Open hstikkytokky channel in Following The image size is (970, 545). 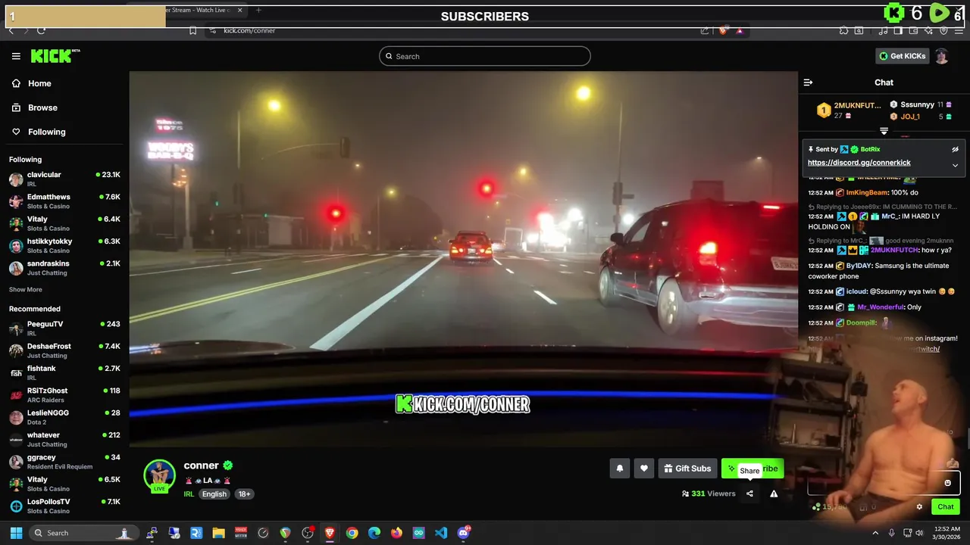tap(64, 245)
